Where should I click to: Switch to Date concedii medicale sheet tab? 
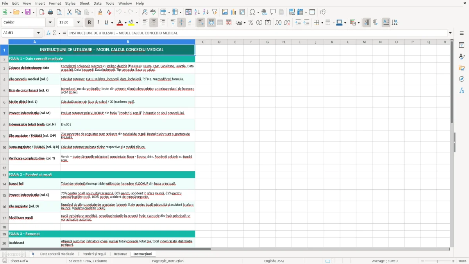57,254
